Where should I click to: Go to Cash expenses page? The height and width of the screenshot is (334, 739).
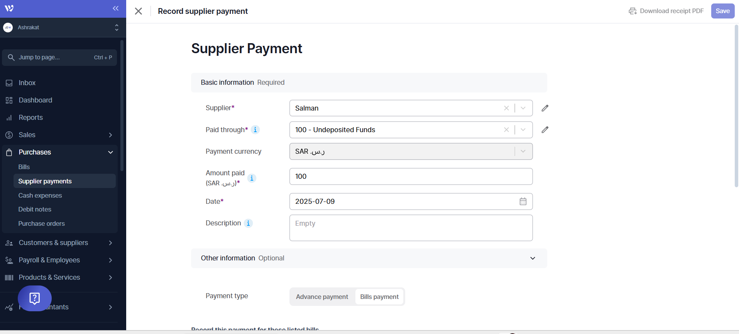pos(40,195)
